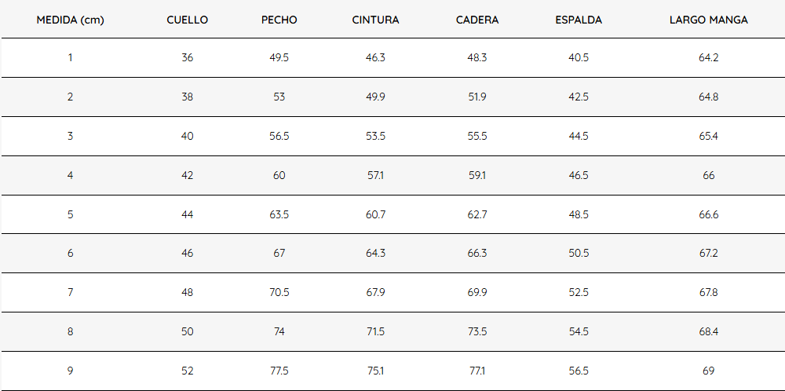785x391 pixels.
Task: Select the LARGO MANGA value 67.8
Action: point(708,293)
